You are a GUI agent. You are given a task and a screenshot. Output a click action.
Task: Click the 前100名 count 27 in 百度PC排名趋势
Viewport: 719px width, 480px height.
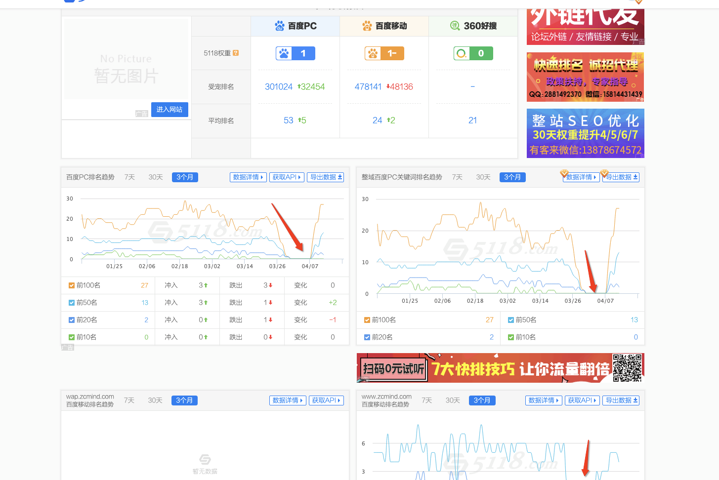pos(144,285)
